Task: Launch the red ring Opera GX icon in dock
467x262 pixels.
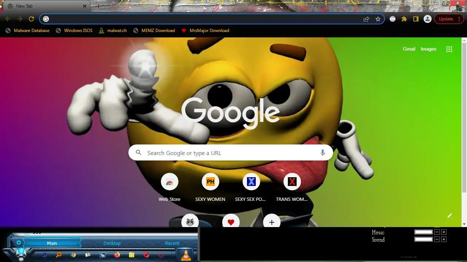Action: (161, 255)
